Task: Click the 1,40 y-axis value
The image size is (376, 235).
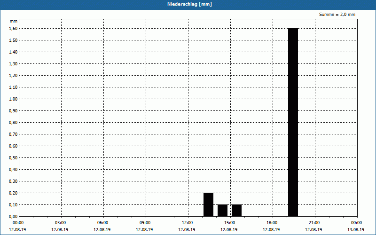Action: pos(13,52)
